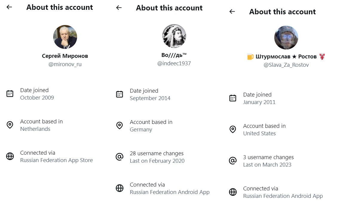Click calendar icon beside September 2014
The image size is (346, 208).
pyautogui.click(x=120, y=94)
